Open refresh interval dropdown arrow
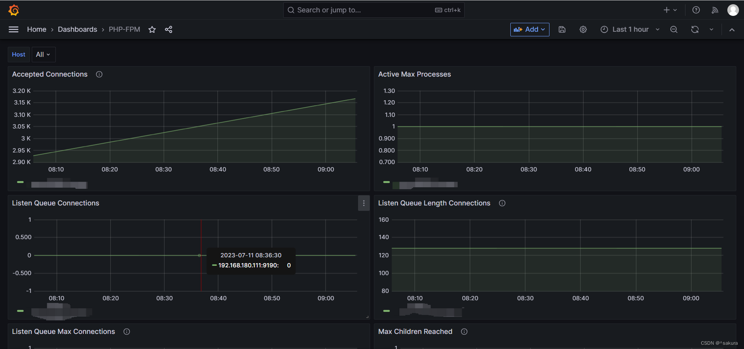Viewport: 744px width, 349px height. [x=711, y=29]
